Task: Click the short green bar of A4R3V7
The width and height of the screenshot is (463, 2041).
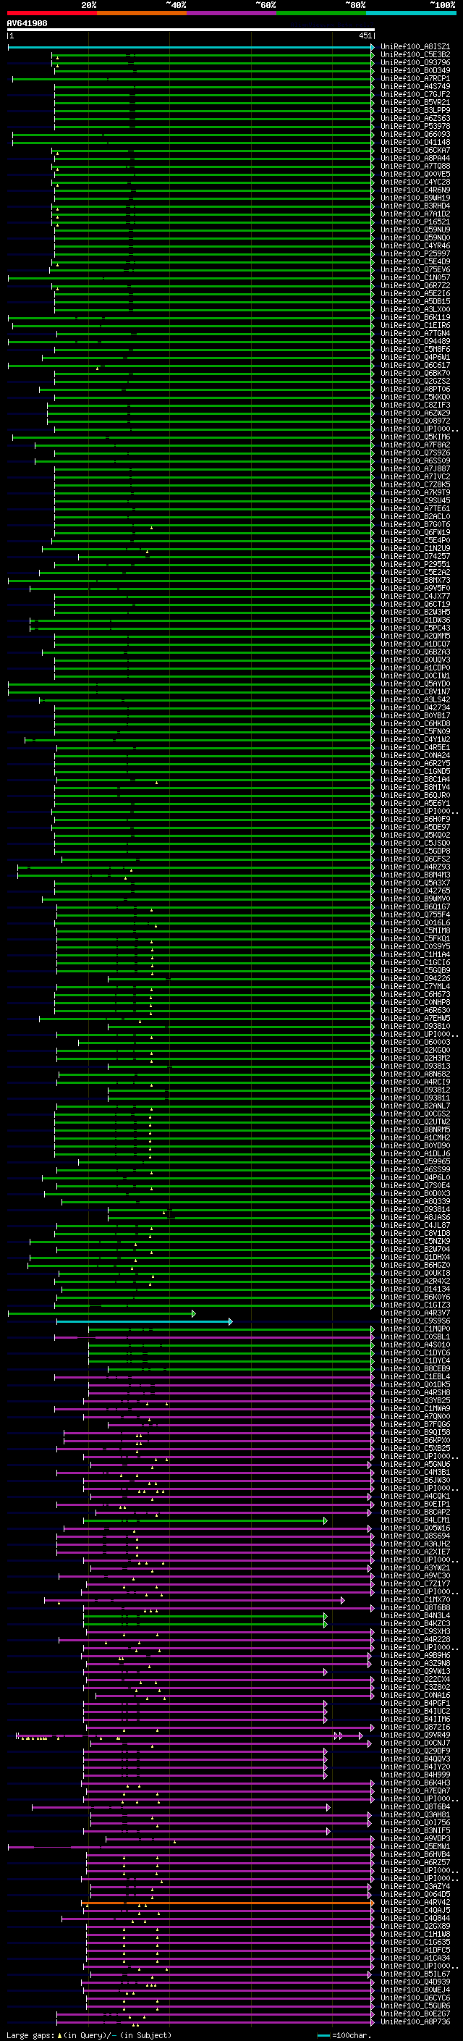Action: pyautogui.click(x=101, y=1313)
